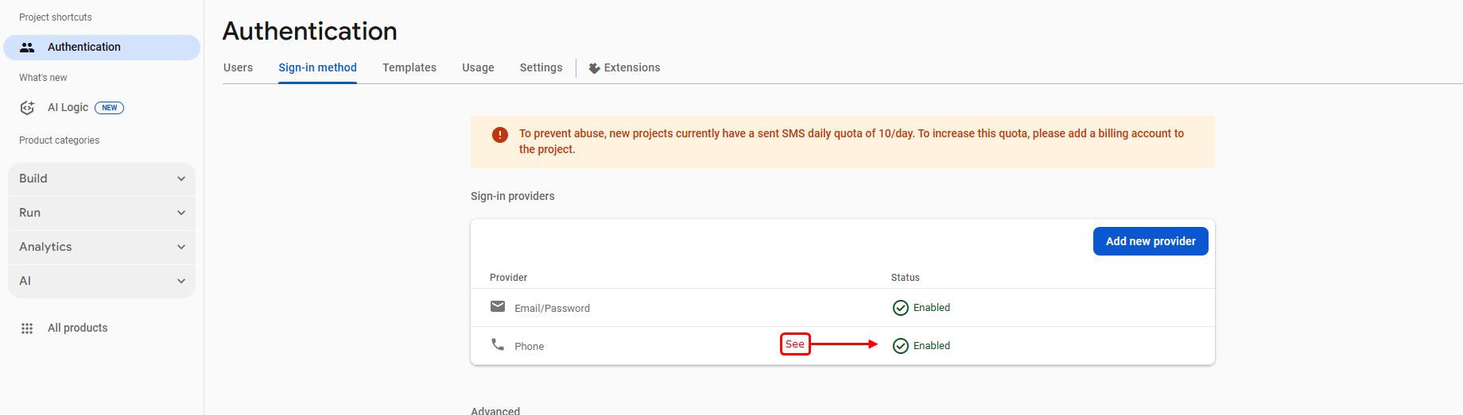Expand the Run category chevron
Screen dimensions: 1463x415
181,213
